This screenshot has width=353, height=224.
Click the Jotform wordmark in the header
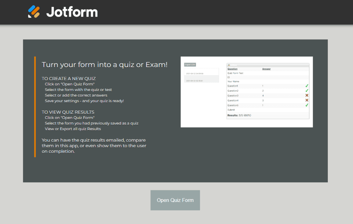[x=72, y=12]
